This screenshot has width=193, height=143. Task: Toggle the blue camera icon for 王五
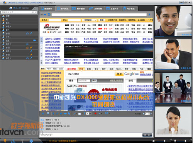34,40
